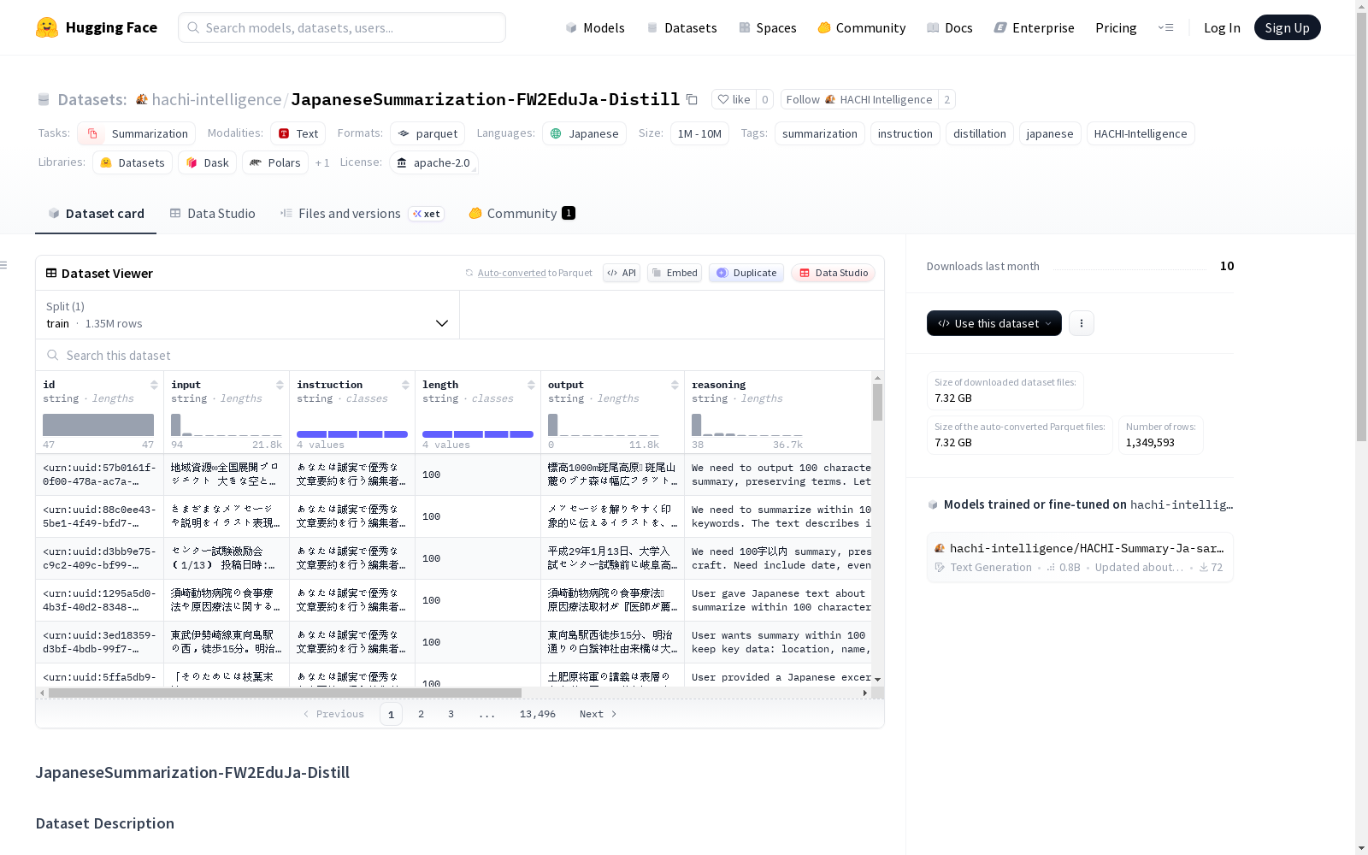Click the parquet format tag

[427, 133]
